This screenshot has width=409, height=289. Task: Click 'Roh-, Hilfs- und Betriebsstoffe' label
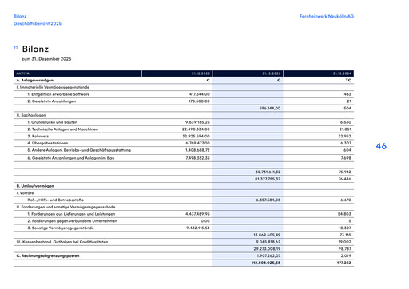[56, 200]
